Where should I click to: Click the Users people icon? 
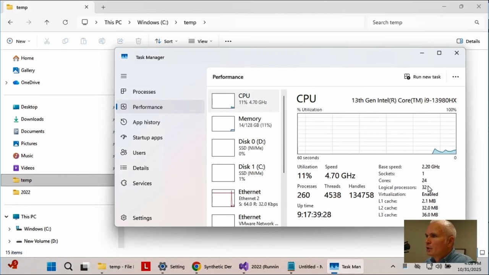click(x=123, y=152)
